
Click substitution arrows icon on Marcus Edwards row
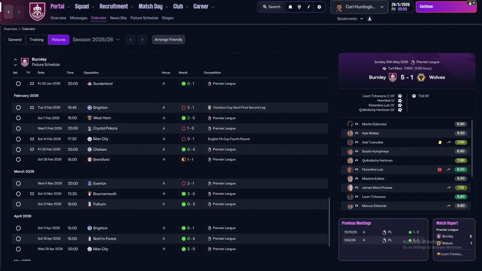pos(448,206)
